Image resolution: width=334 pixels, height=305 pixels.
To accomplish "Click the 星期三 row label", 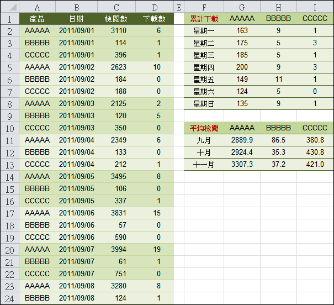I will (x=204, y=55).
